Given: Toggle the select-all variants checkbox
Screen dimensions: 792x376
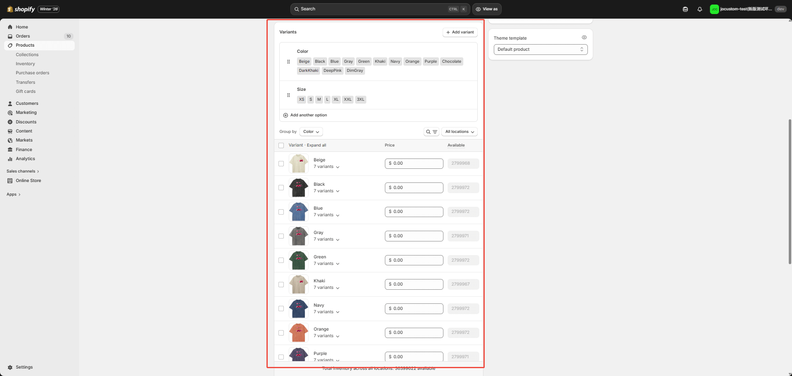Looking at the screenshot, I should point(281,145).
